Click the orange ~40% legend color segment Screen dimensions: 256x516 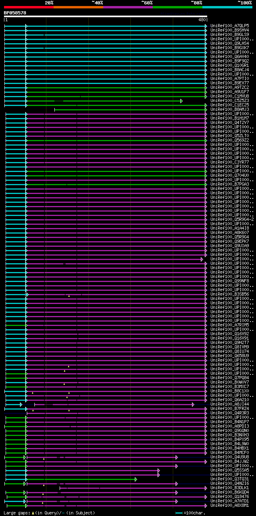coord(78,7)
